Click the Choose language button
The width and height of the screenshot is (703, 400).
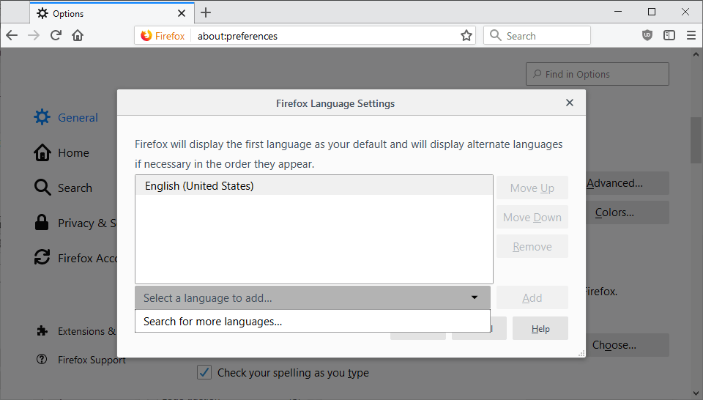628,345
